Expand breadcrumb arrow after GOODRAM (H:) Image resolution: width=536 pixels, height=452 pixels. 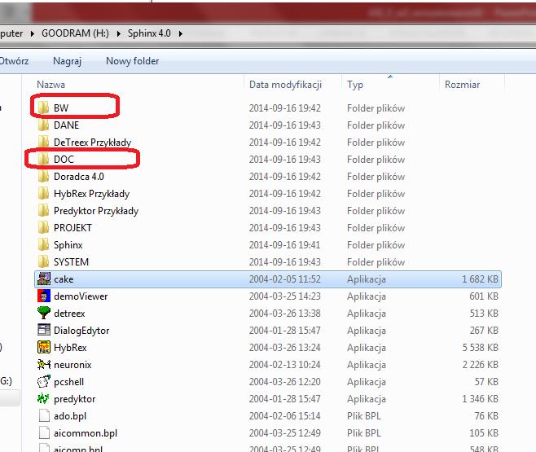pos(118,33)
